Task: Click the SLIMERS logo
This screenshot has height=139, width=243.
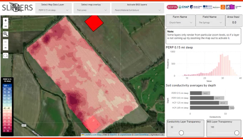Action: [17, 7]
